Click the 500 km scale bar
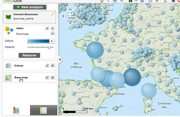 tap(75, 112)
